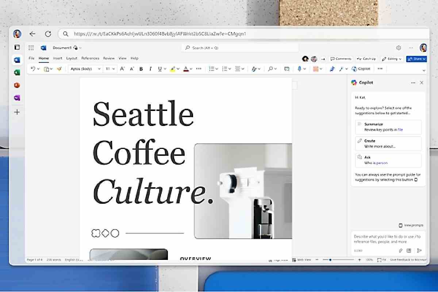Choose the Summarize suggestion in Copilot
Viewport: 438px width, 292px height.
click(x=388, y=127)
